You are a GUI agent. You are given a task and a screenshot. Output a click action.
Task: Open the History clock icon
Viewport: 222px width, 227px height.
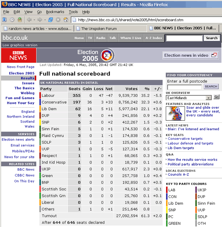tap(12, 20)
